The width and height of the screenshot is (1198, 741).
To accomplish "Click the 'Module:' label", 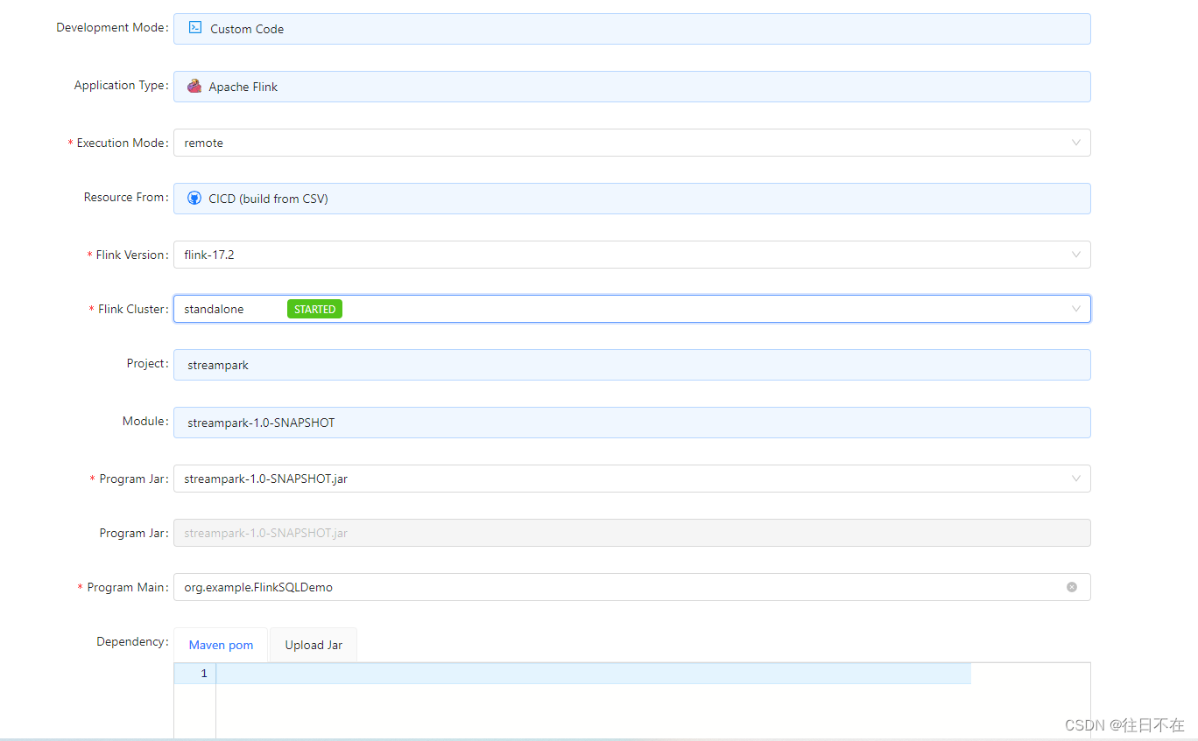I will [145, 421].
